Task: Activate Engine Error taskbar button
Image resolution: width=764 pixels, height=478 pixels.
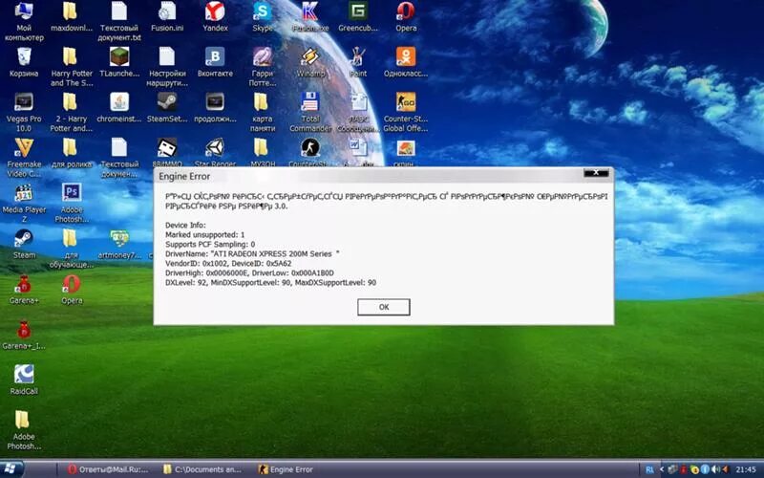Action: tap(286, 469)
